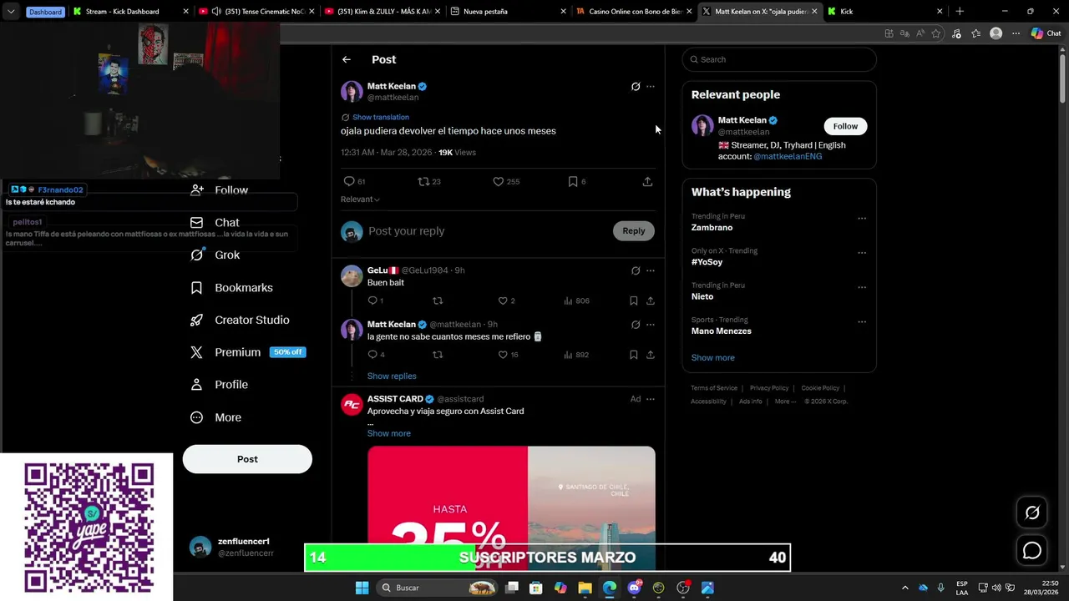This screenshot has height=601, width=1069.
Task: Open options for #YoSoy trend
Action: click(x=862, y=253)
